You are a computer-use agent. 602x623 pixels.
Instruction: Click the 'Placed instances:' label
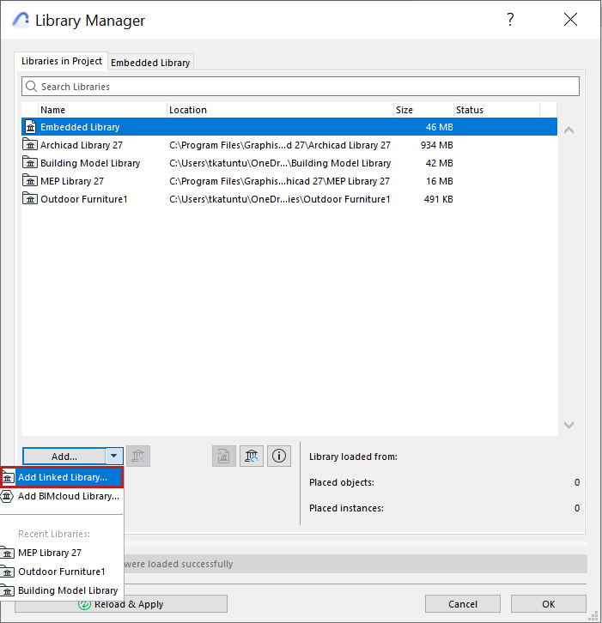(346, 508)
